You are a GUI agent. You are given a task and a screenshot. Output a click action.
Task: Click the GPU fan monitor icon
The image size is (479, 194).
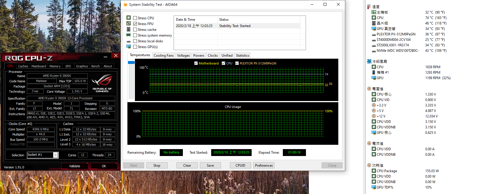[374, 78]
